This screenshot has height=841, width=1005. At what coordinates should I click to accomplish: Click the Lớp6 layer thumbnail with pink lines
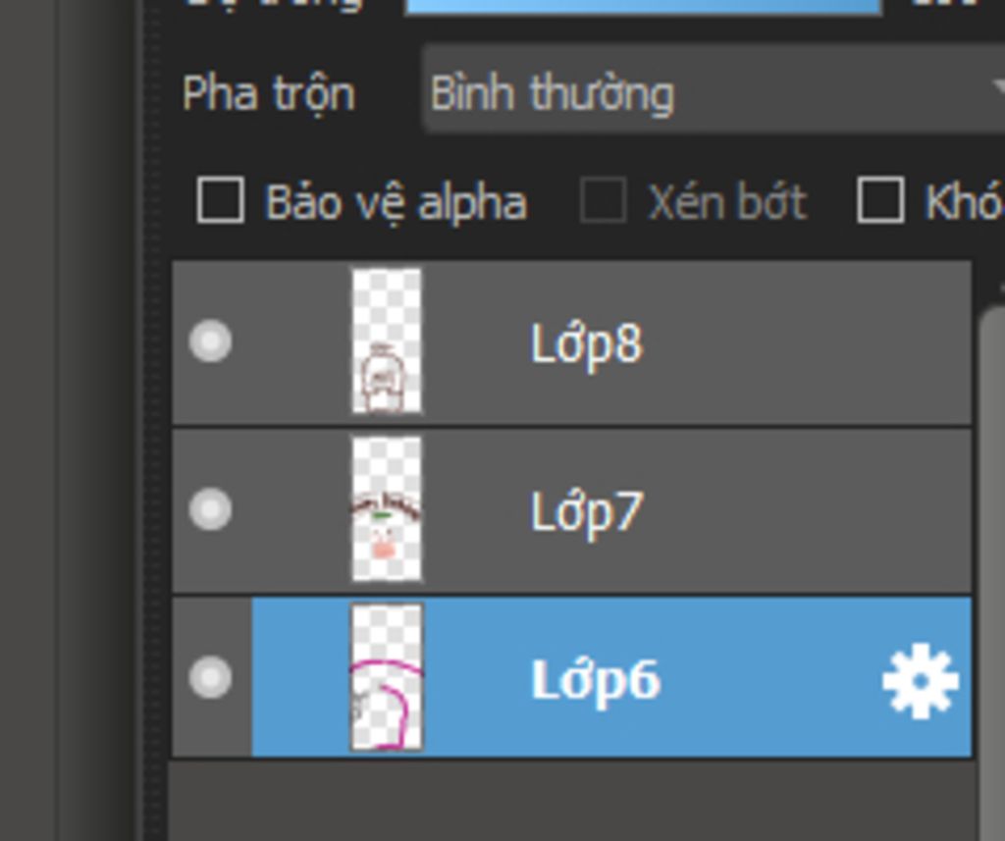387,677
